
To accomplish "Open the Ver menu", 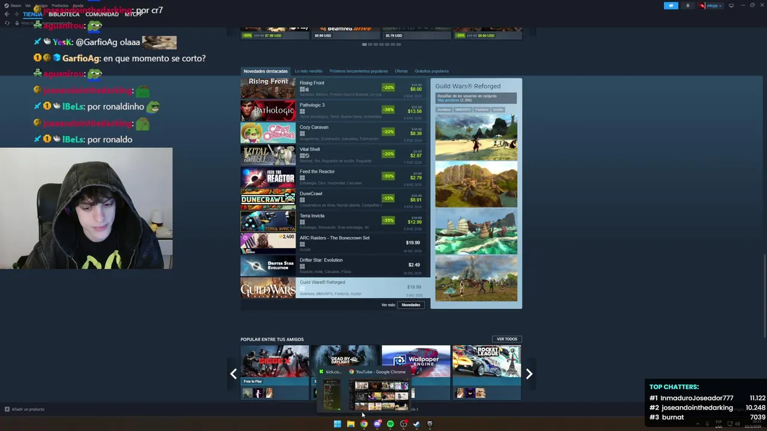I will point(28,5).
